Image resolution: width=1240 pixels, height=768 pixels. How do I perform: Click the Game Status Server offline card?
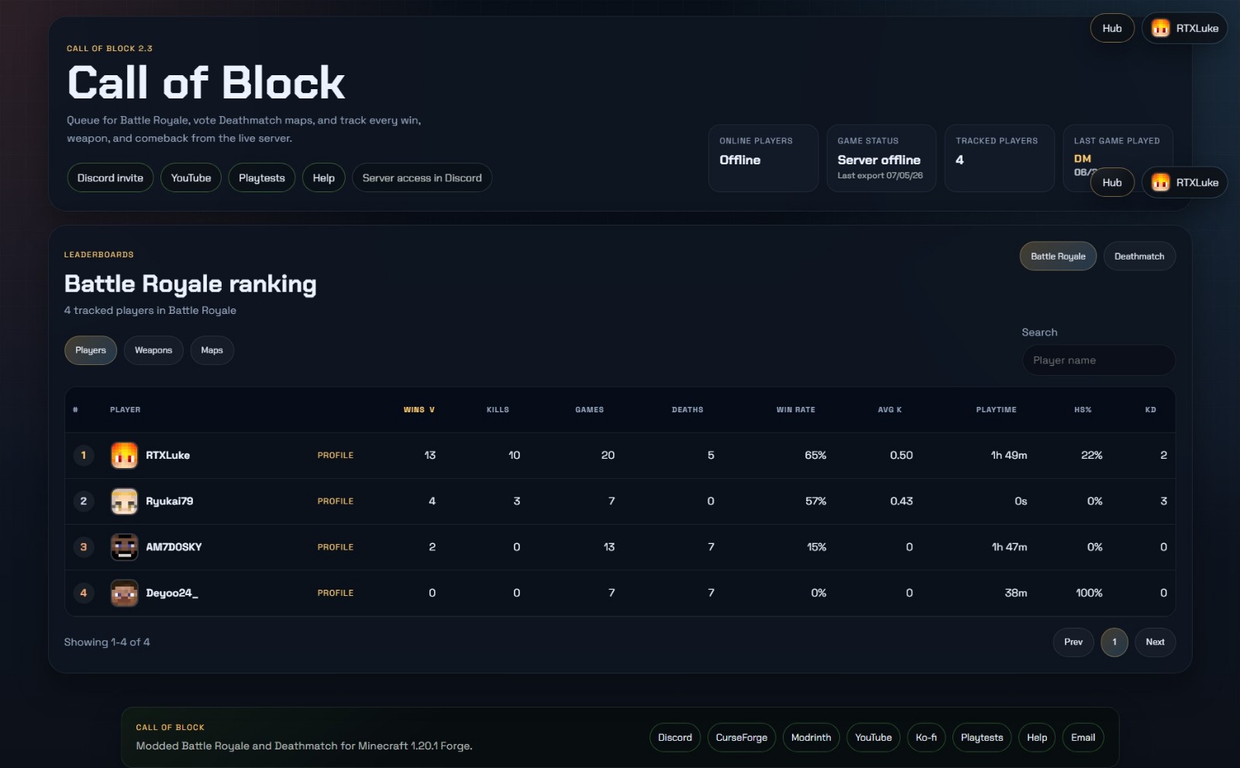click(x=881, y=158)
